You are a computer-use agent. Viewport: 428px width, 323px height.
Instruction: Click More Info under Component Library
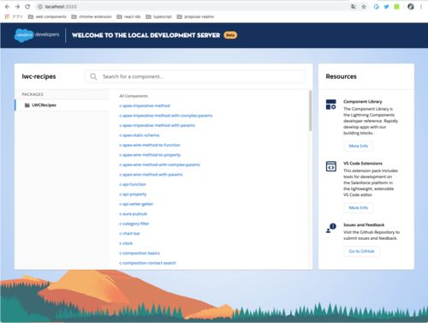359,146
